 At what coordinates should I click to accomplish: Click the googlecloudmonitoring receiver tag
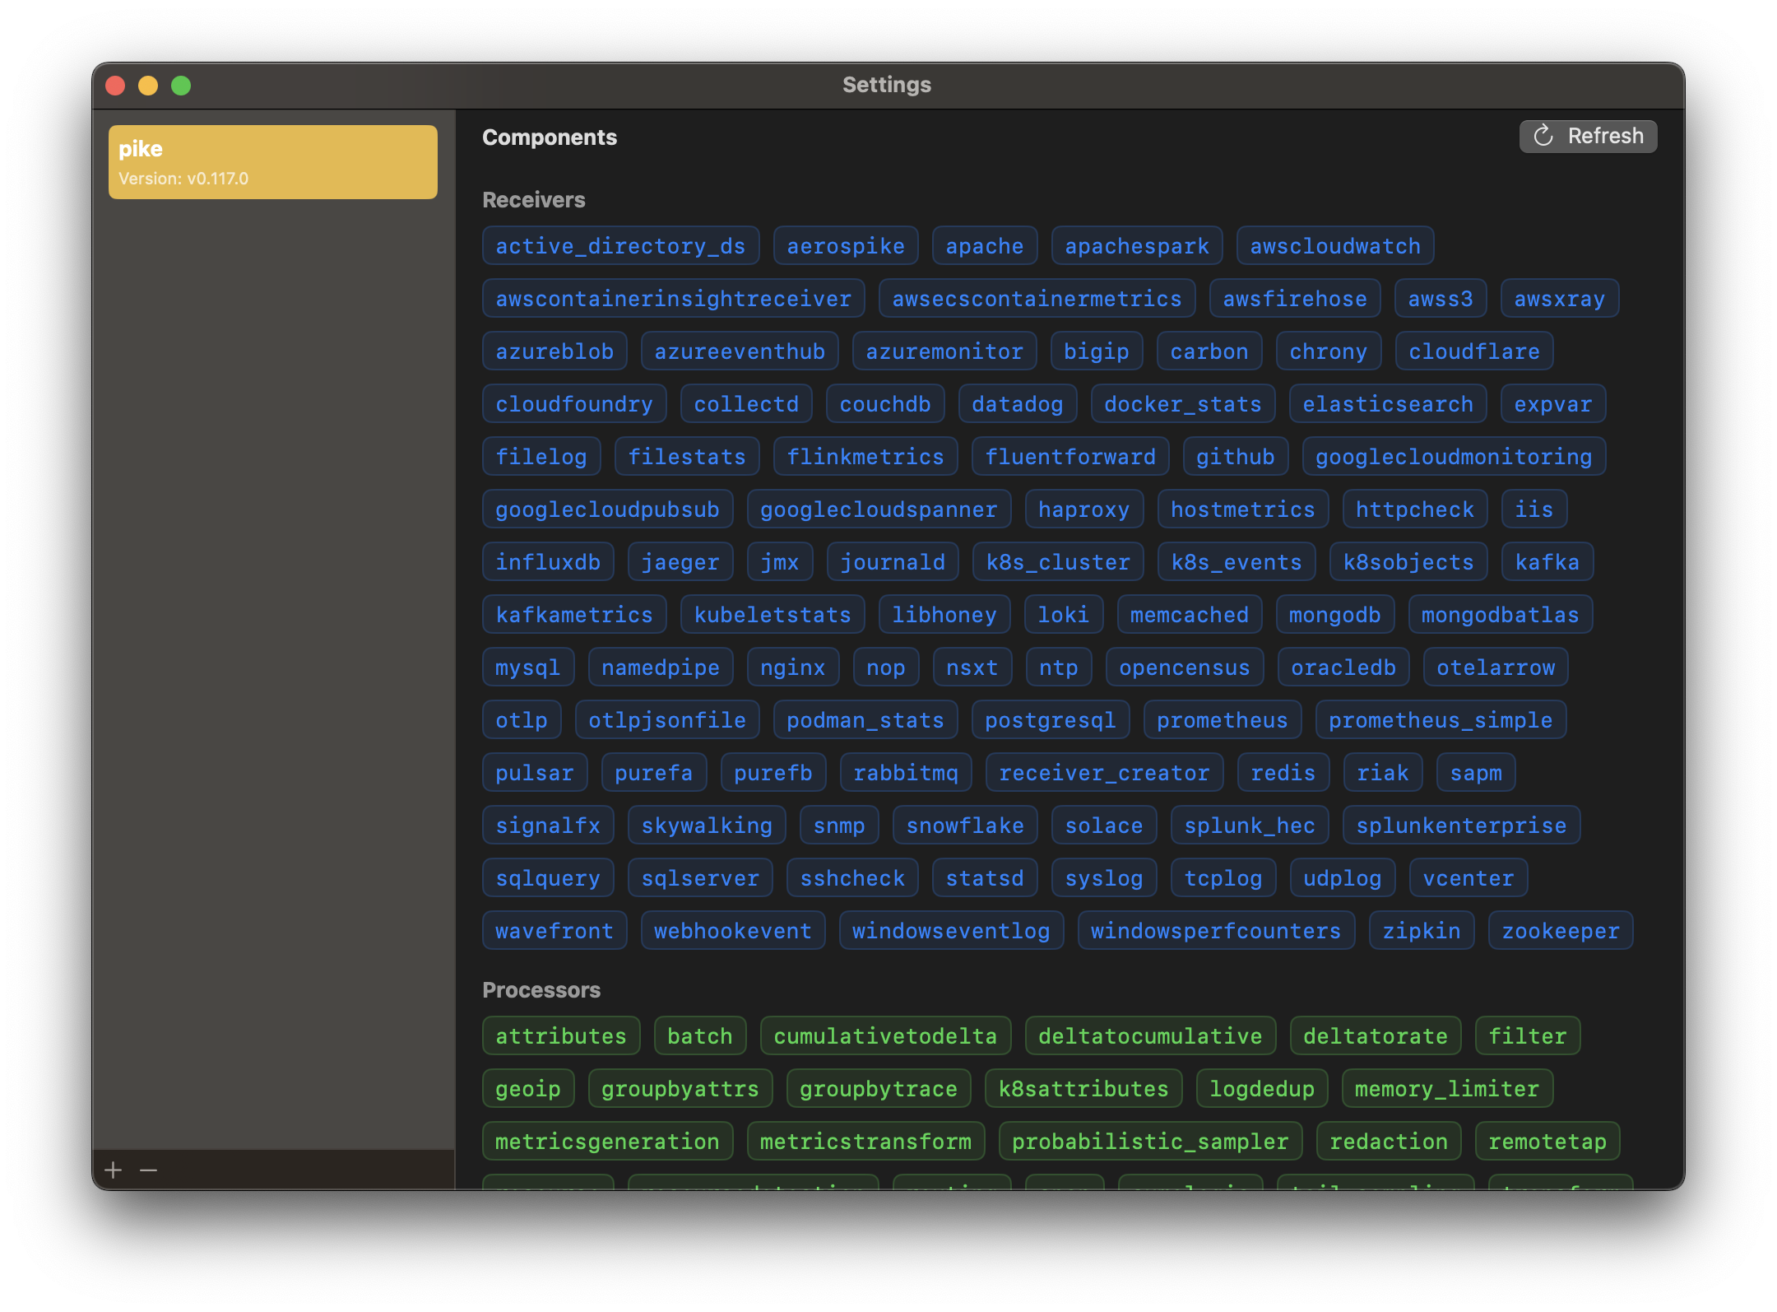[1454, 457]
